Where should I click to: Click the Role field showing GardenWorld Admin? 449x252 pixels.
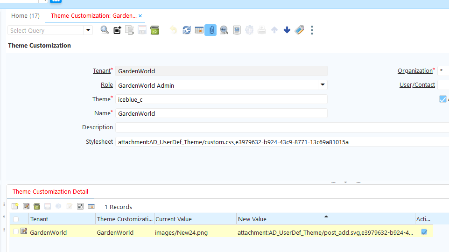click(x=217, y=85)
